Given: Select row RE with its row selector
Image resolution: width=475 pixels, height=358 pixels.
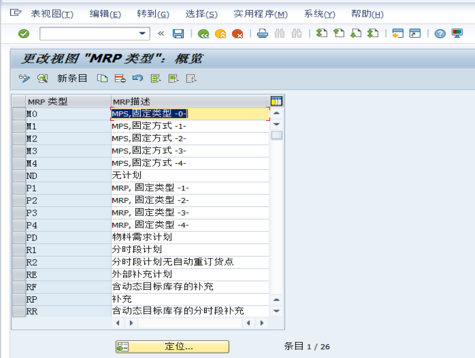Looking at the screenshot, I should pos(19,275).
